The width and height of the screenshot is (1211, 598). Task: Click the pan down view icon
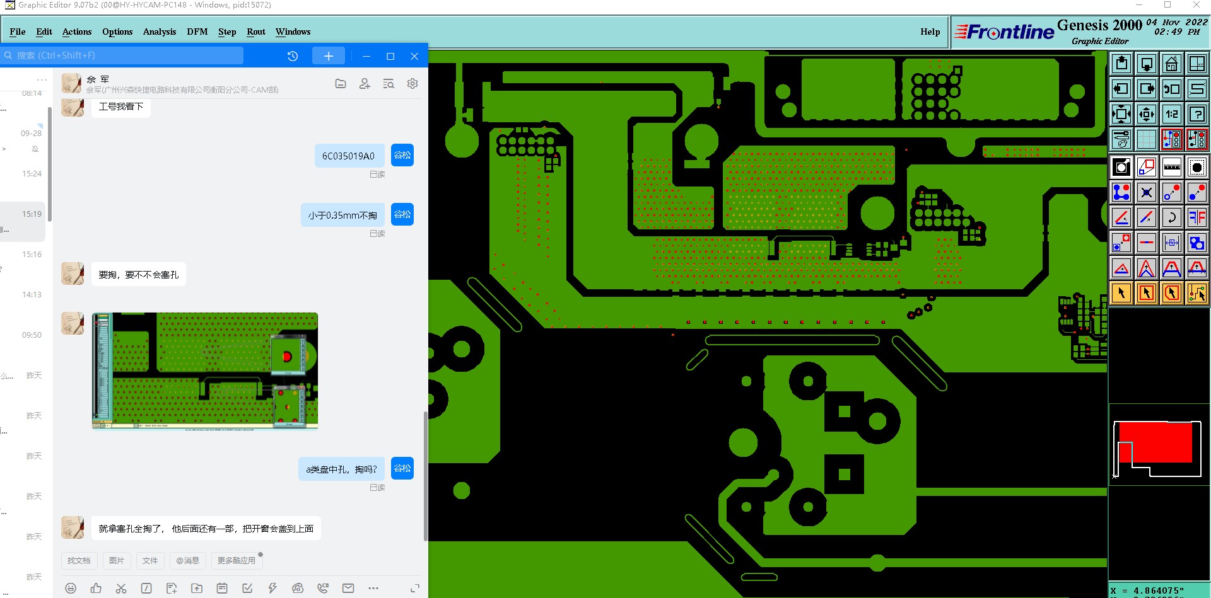(x=1147, y=64)
